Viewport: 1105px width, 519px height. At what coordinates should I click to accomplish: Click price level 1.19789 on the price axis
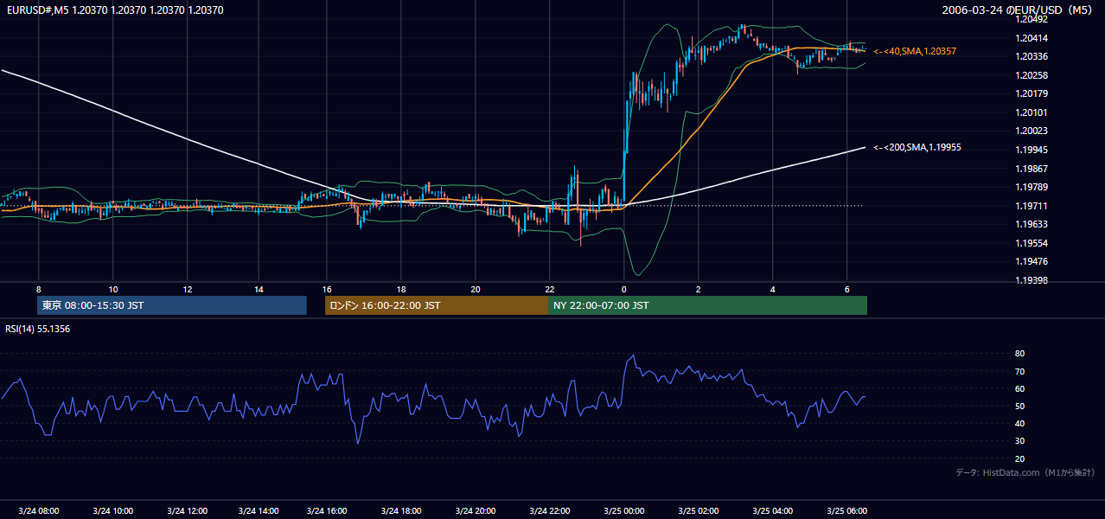coord(1031,187)
